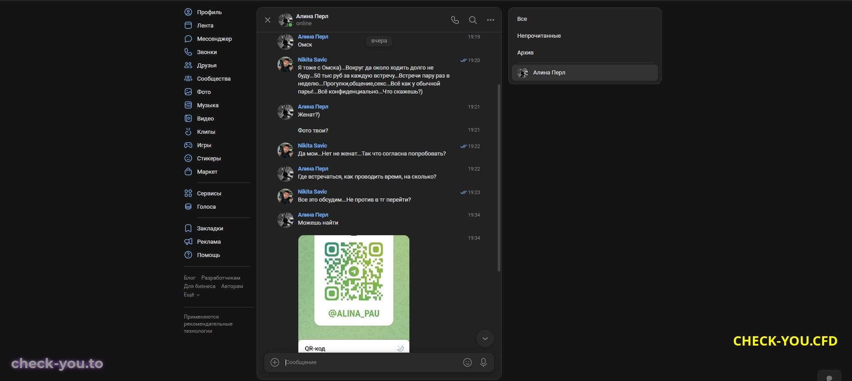Open the Клипы hand icon
852x381 pixels.
188,132
